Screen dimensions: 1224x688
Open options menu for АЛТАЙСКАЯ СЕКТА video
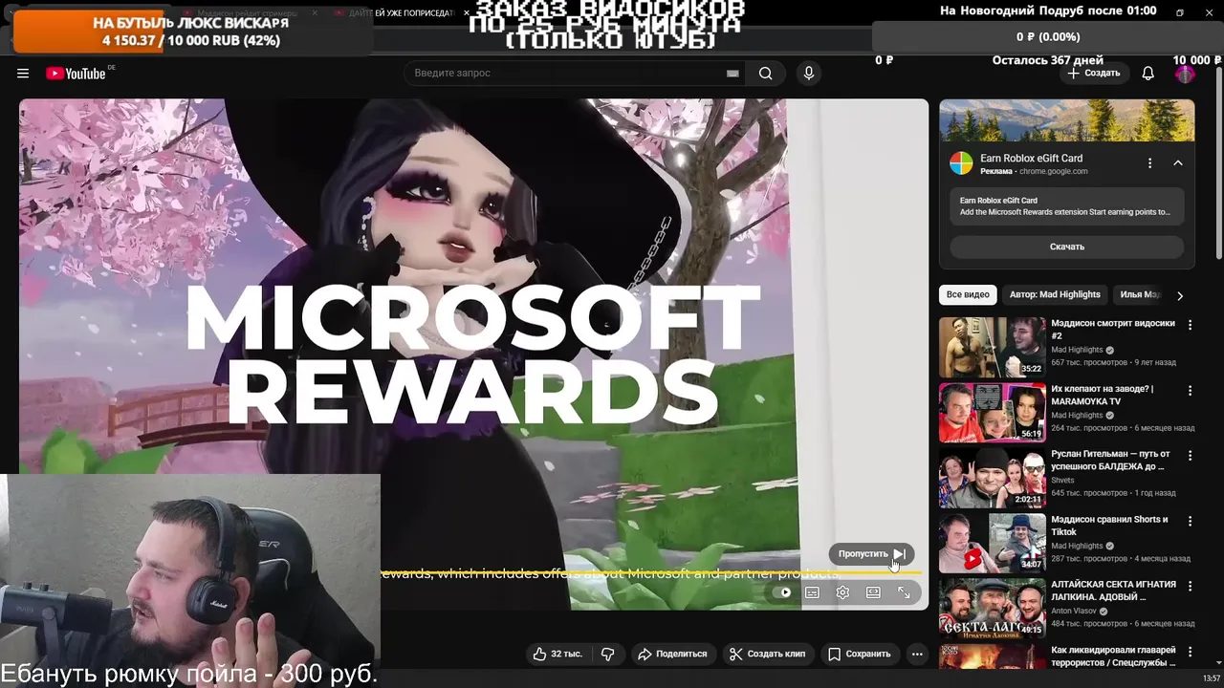coord(1191,586)
